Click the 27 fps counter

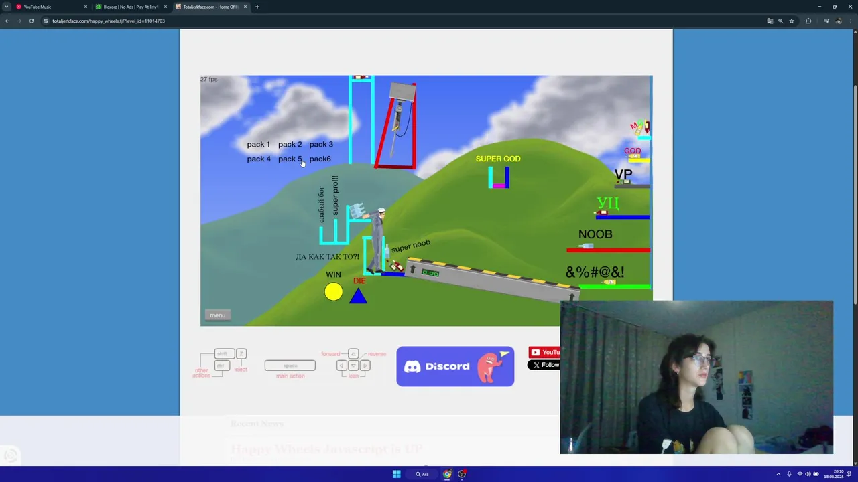pyautogui.click(x=209, y=79)
